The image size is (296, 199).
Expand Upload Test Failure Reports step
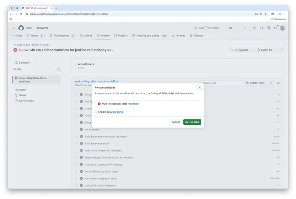pos(76,185)
